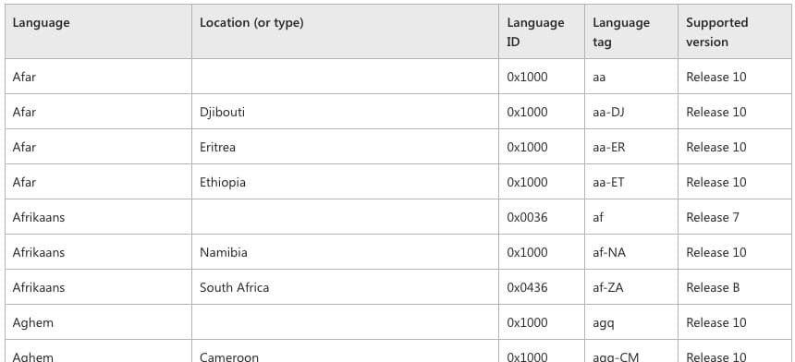Viewport: 795px width, 362px height.
Task: Click the Supported version column header
Action: pos(735,31)
